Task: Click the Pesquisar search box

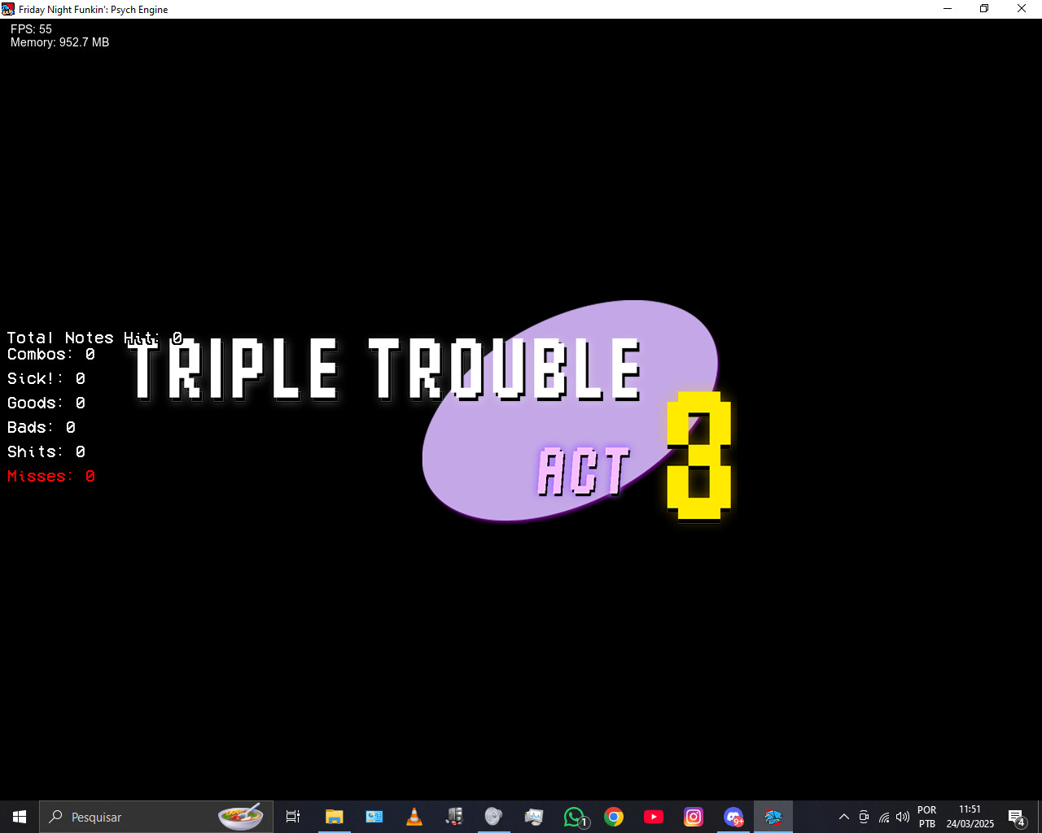Action: point(156,817)
